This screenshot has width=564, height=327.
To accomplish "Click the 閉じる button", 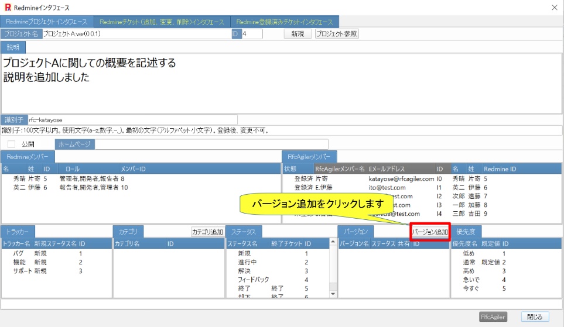I will (535, 317).
